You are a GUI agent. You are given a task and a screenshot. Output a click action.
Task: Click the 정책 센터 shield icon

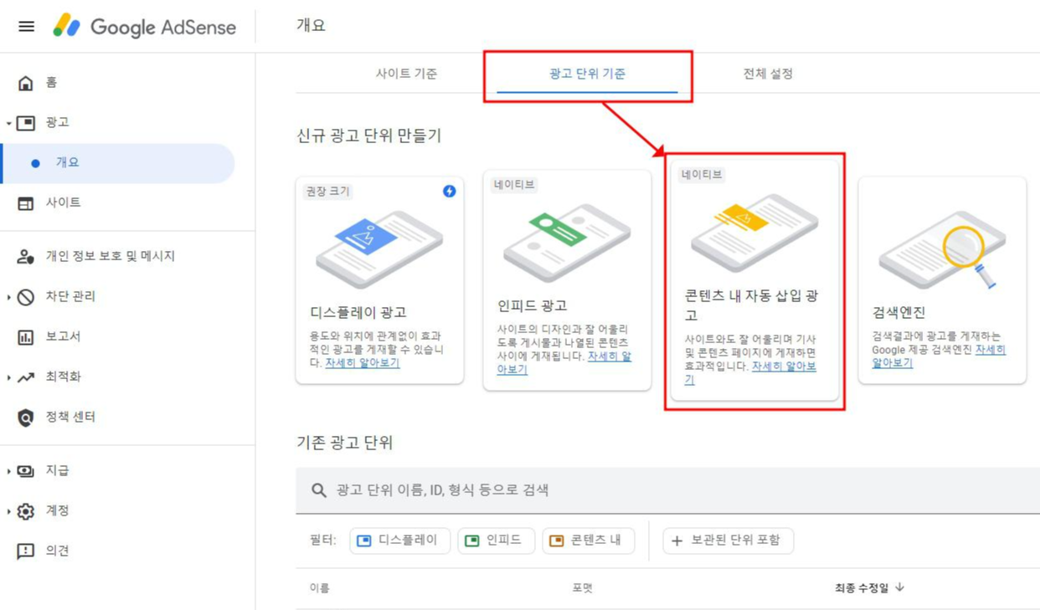(x=27, y=417)
